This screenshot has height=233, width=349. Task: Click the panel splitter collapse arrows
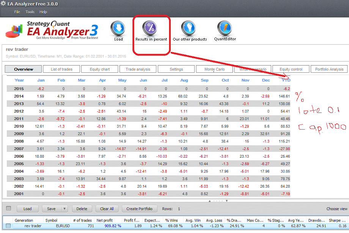214,201
